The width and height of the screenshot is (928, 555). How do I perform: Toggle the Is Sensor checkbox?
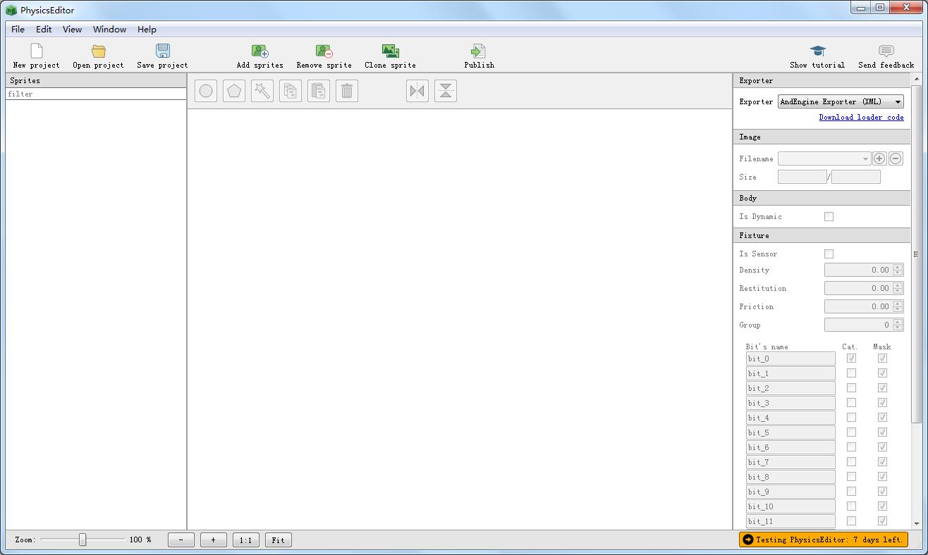pyautogui.click(x=829, y=254)
